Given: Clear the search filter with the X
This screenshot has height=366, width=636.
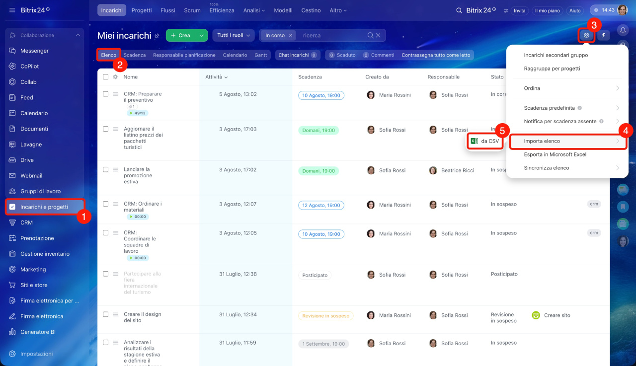Looking at the screenshot, I should 378,35.
